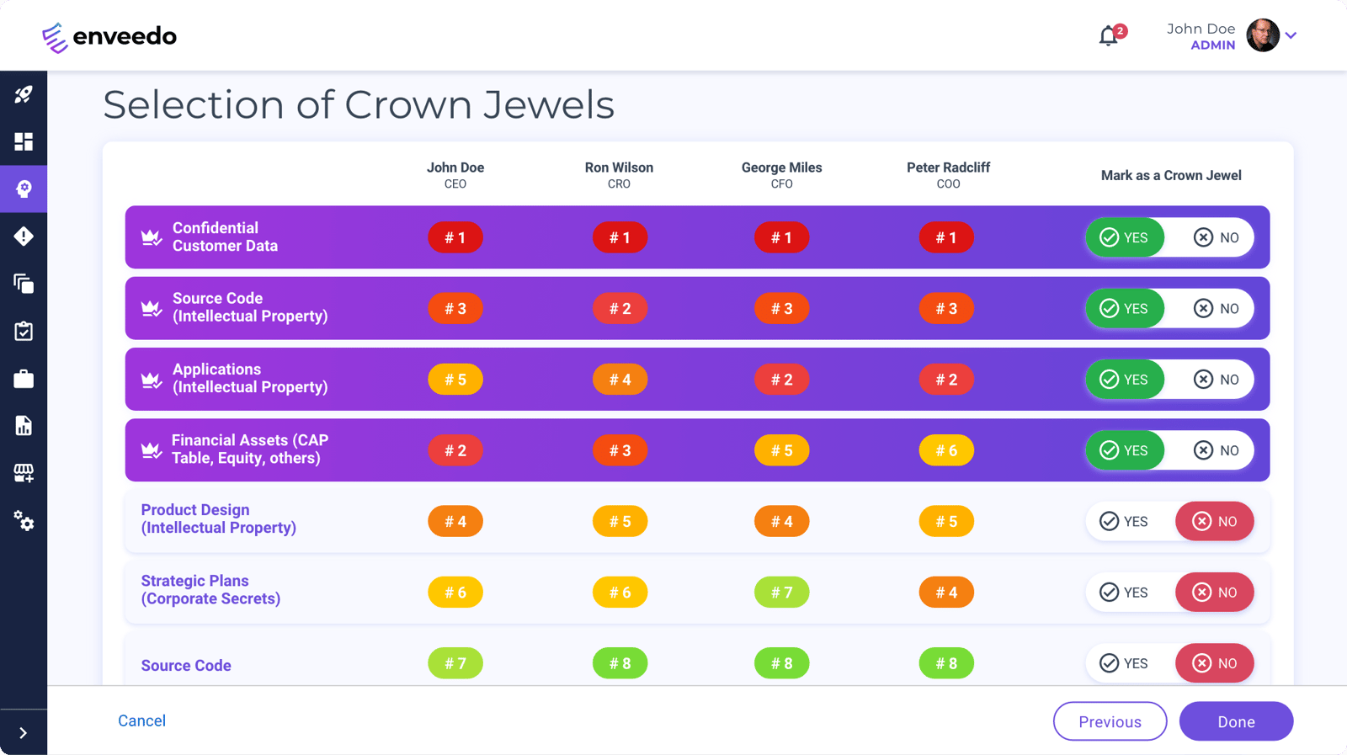Viewport: 1347px width, 755px height.
Task: Set Strategic Plans crown jewel to YES
Action: [x=1125, y=593]
